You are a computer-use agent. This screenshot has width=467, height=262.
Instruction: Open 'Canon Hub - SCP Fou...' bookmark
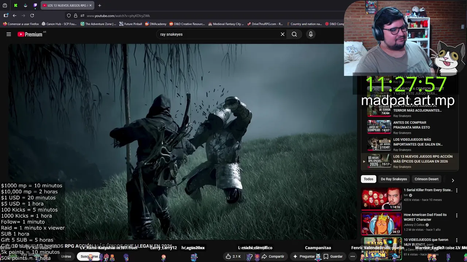pyautogui.click(x=59, y=24)
